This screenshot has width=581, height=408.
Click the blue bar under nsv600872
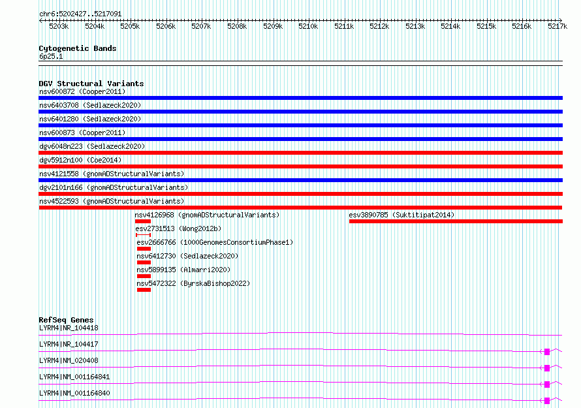tap(300, 98)
